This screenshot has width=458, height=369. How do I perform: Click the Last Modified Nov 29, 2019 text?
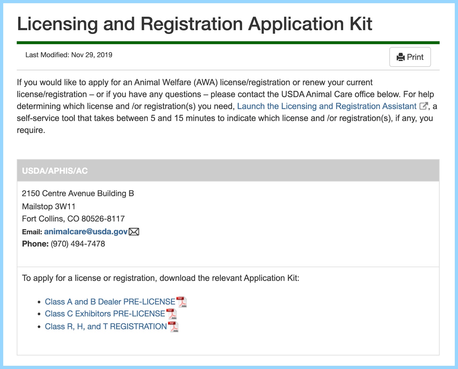pos(69,55)
